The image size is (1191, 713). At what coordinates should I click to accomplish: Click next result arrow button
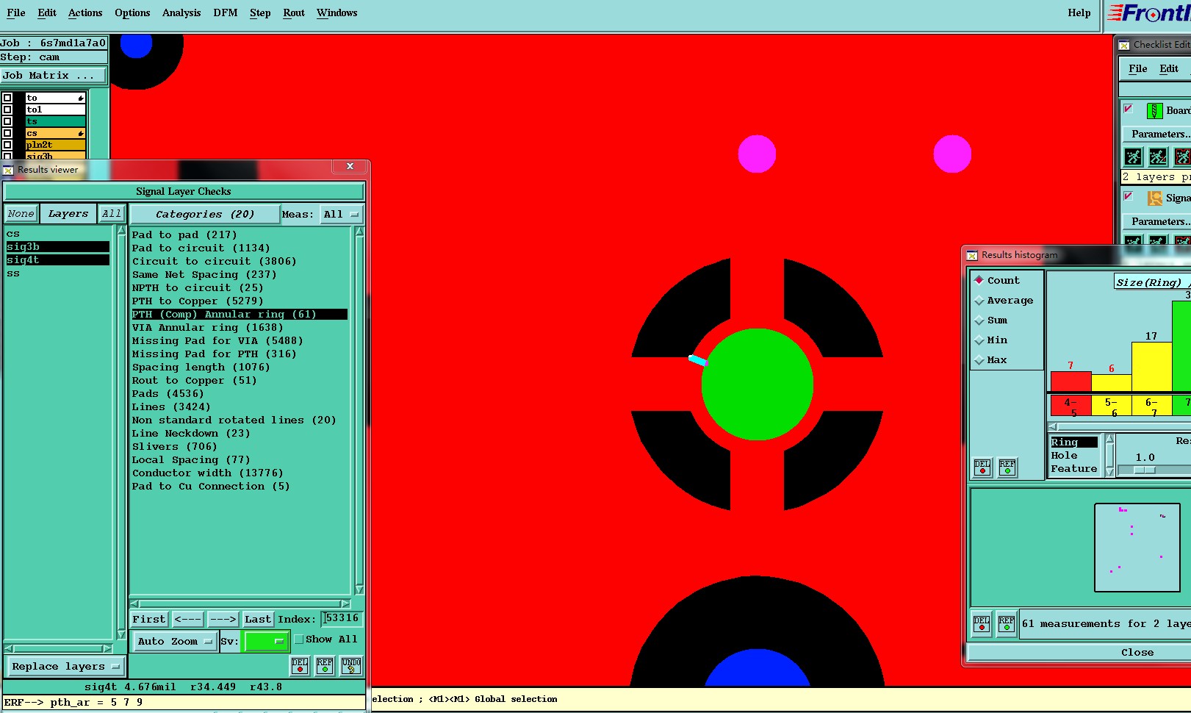click(222, 619)
